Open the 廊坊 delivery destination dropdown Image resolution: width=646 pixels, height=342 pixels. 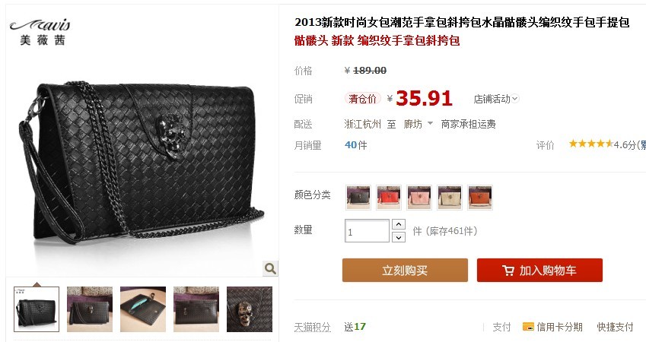click(x=418, y=124)
